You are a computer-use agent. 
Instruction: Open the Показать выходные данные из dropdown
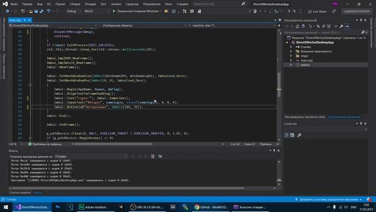(90, 157)
